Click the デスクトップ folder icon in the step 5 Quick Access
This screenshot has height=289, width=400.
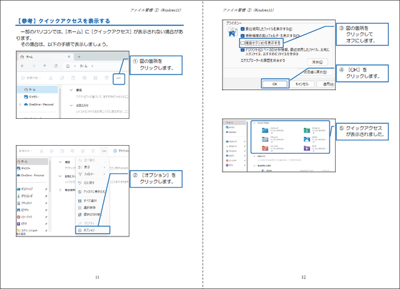click(x=265, y=130)
